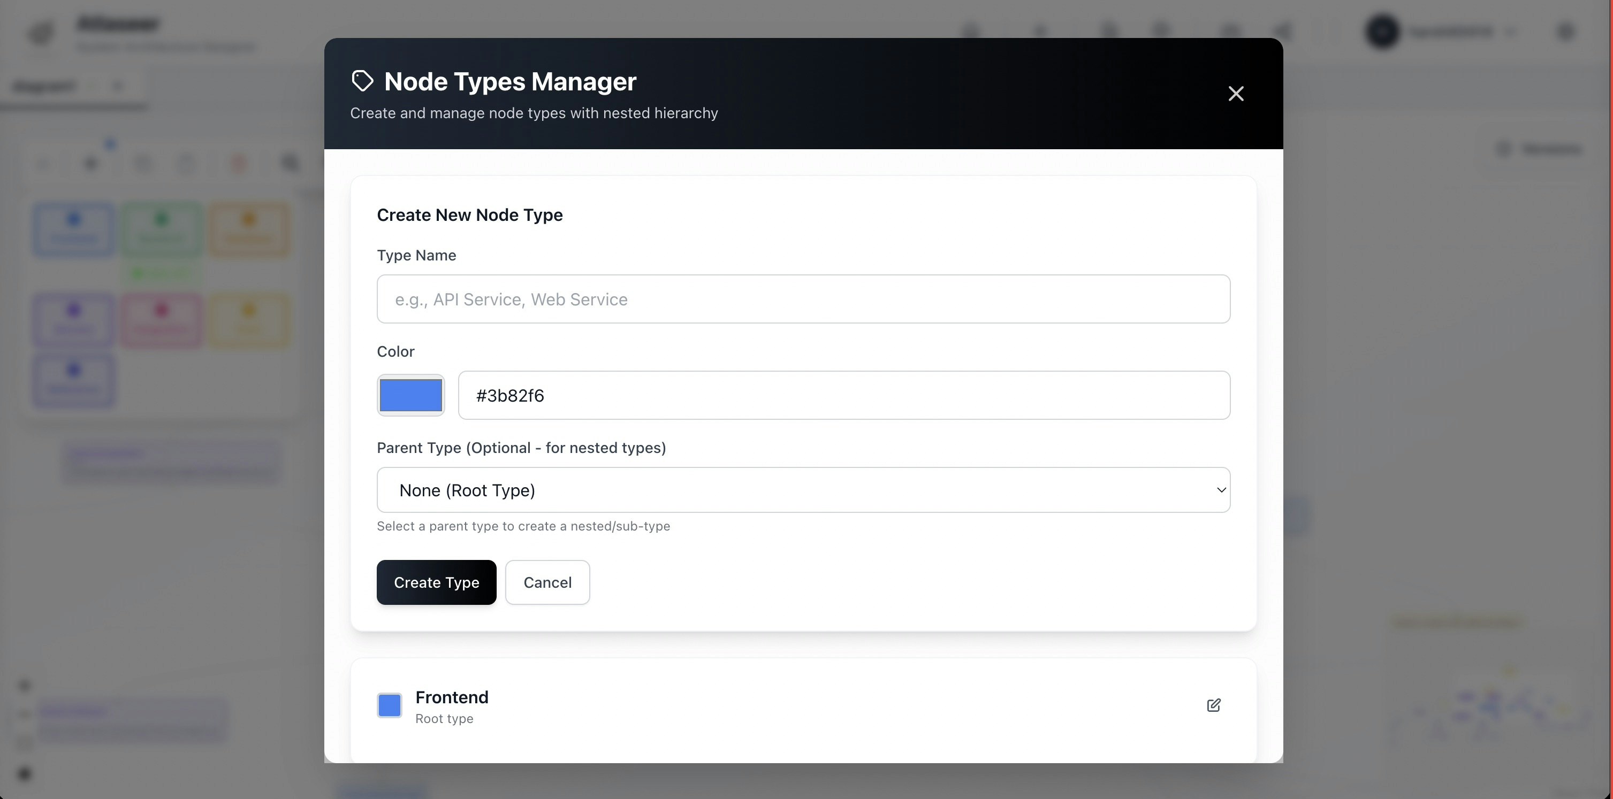1613x799 pixels.
Task: Focus the Type Name input field
Action: tap(803, 299)
